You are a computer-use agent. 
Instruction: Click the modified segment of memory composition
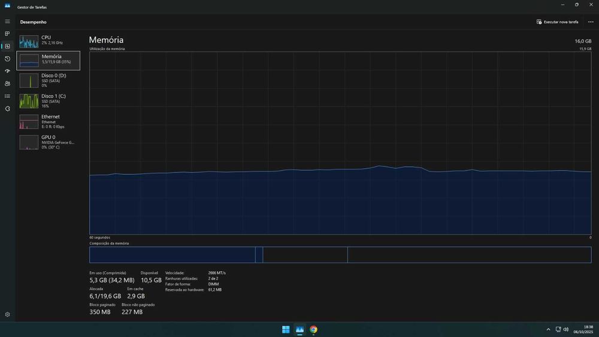[259, 254]
